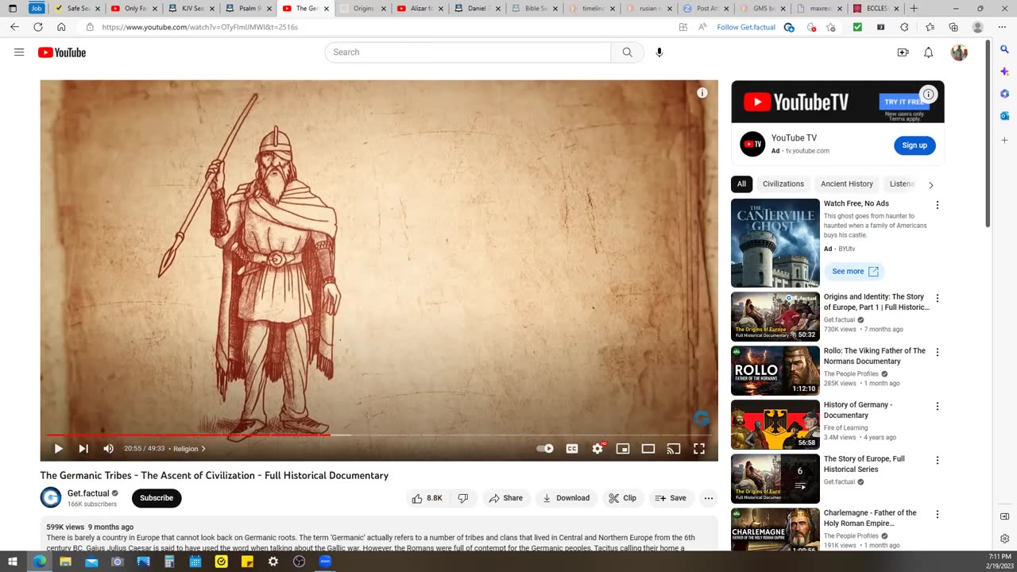Toggle closed captions
This screenshot has width=1017, height=572.
tap(572, 449)
